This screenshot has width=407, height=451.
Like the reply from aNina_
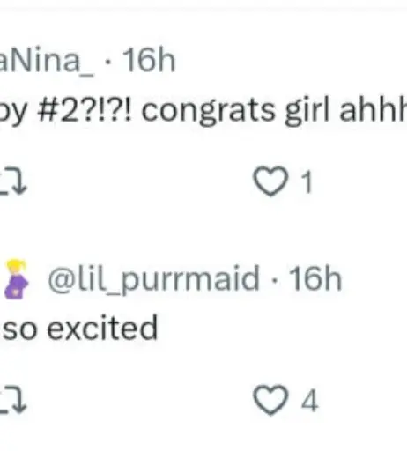coord(270,181)
